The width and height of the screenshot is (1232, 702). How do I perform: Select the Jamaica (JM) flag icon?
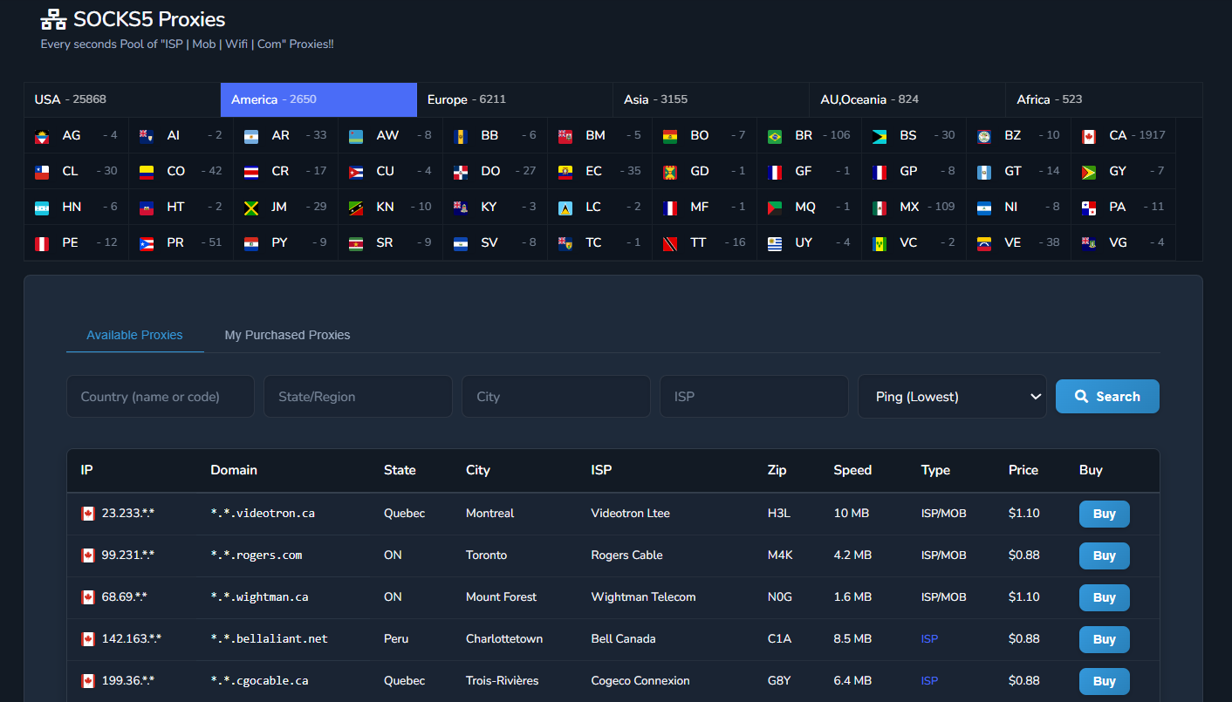(251, 208)
